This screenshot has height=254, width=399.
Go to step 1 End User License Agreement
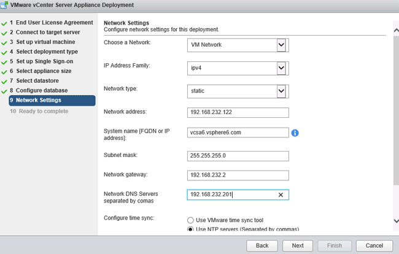click(x=52, y=23)
